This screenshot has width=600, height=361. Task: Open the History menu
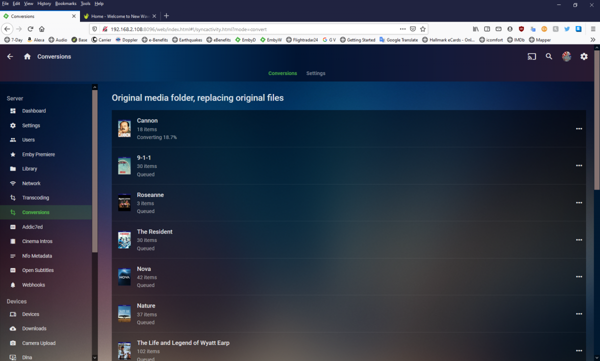[x=44, y=3]
